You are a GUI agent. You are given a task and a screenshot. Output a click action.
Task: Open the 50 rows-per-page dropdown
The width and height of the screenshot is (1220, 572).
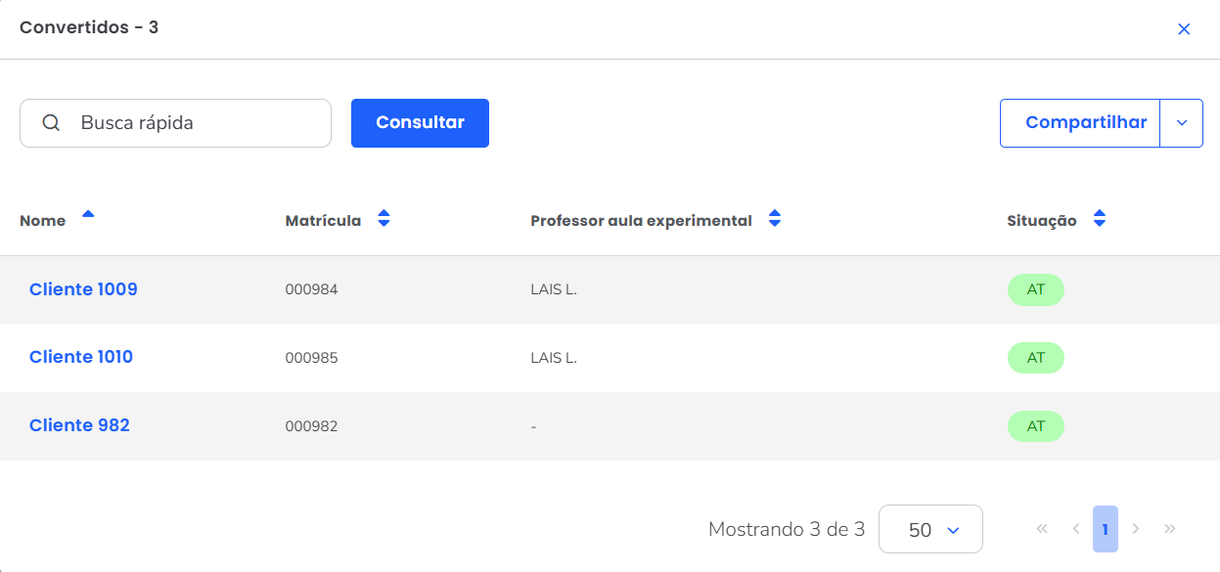point(930,530)
